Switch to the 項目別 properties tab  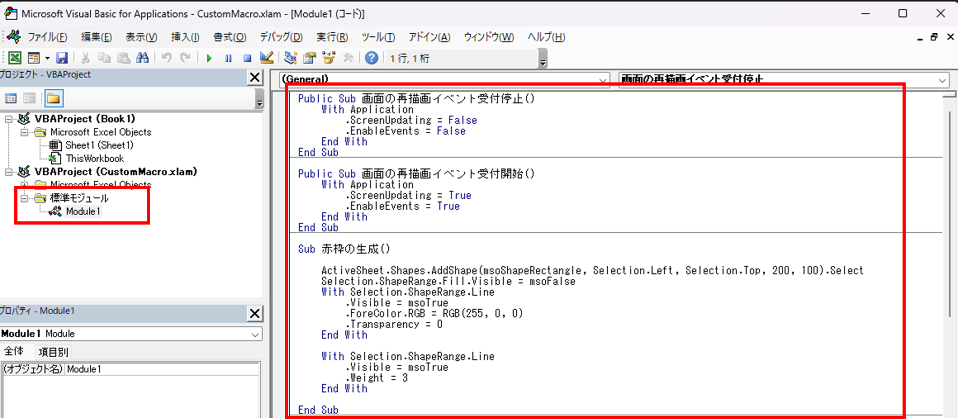point(53,352)
